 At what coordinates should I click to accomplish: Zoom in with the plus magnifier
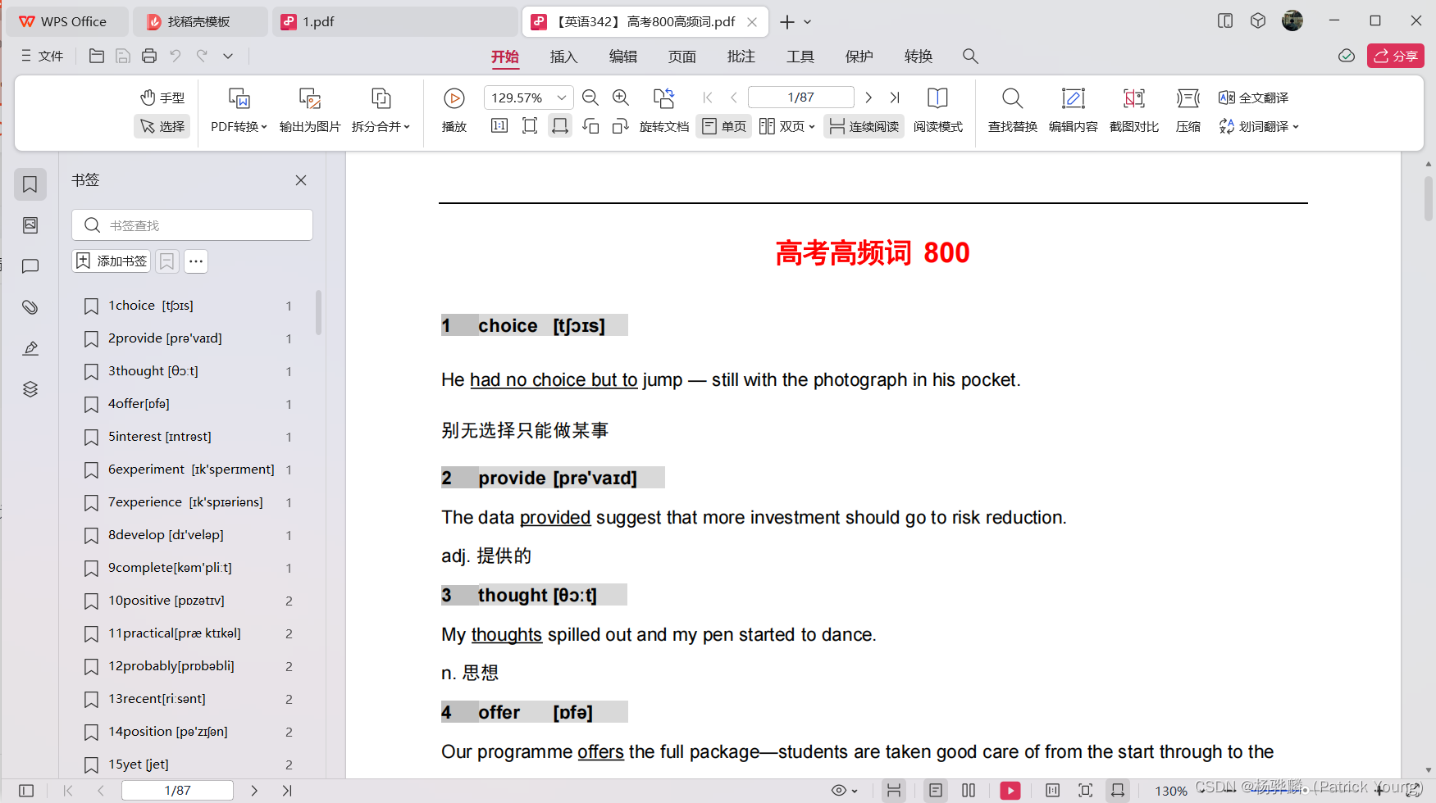pyautogui.click(x=621, y=98)
